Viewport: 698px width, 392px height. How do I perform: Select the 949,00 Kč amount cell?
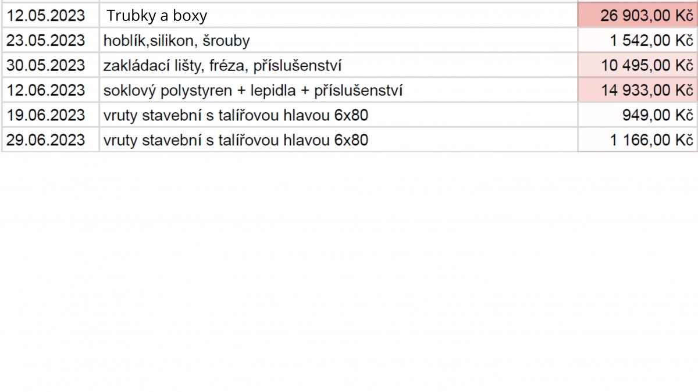coord(638,115)
